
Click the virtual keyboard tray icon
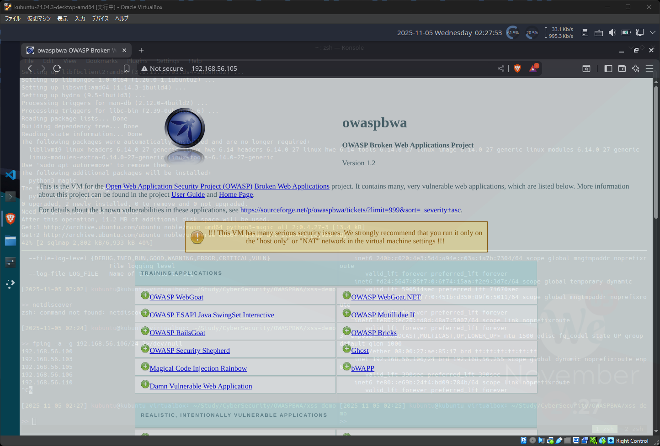click(599, 32)
